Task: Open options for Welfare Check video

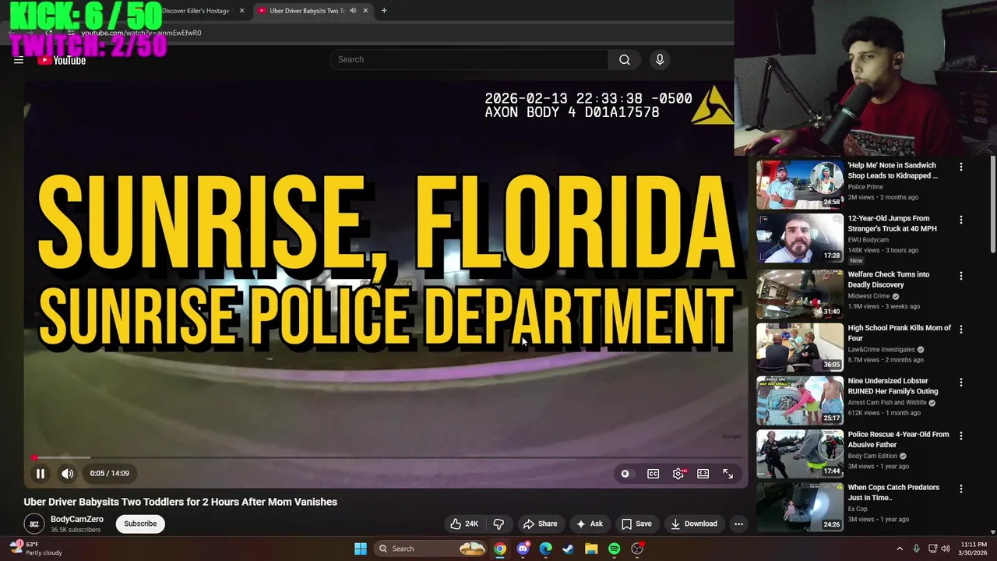Action: point(960,276)
